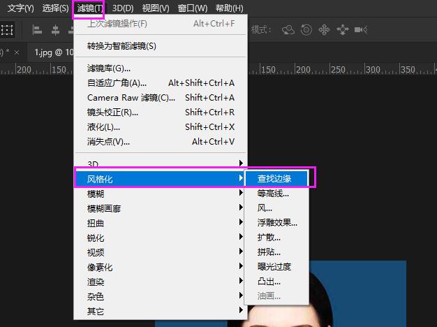The height and width of the screenshot is (327, 437).
Task: Expand the 其它 submenu
Action: point(161,311)
